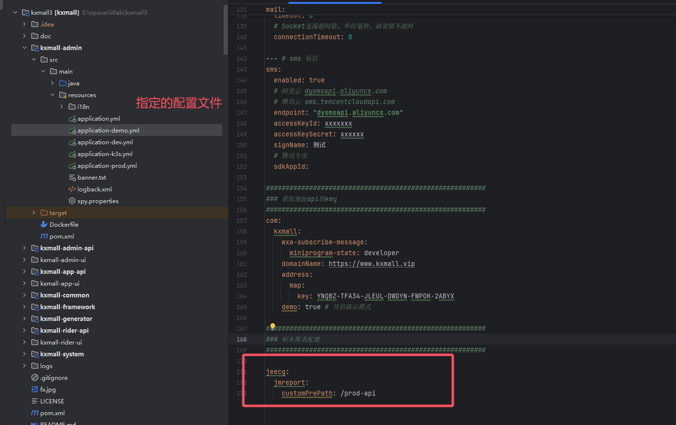Select application-dev.yml in project tree
The width and height of the screenshot is (676, 425).
[105, 142]
